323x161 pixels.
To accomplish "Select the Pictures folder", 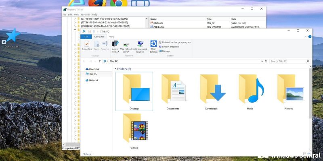I will click(x=288, y=89).
